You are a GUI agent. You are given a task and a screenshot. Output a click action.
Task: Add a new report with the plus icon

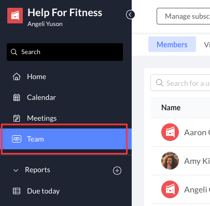tap(117, 171)
